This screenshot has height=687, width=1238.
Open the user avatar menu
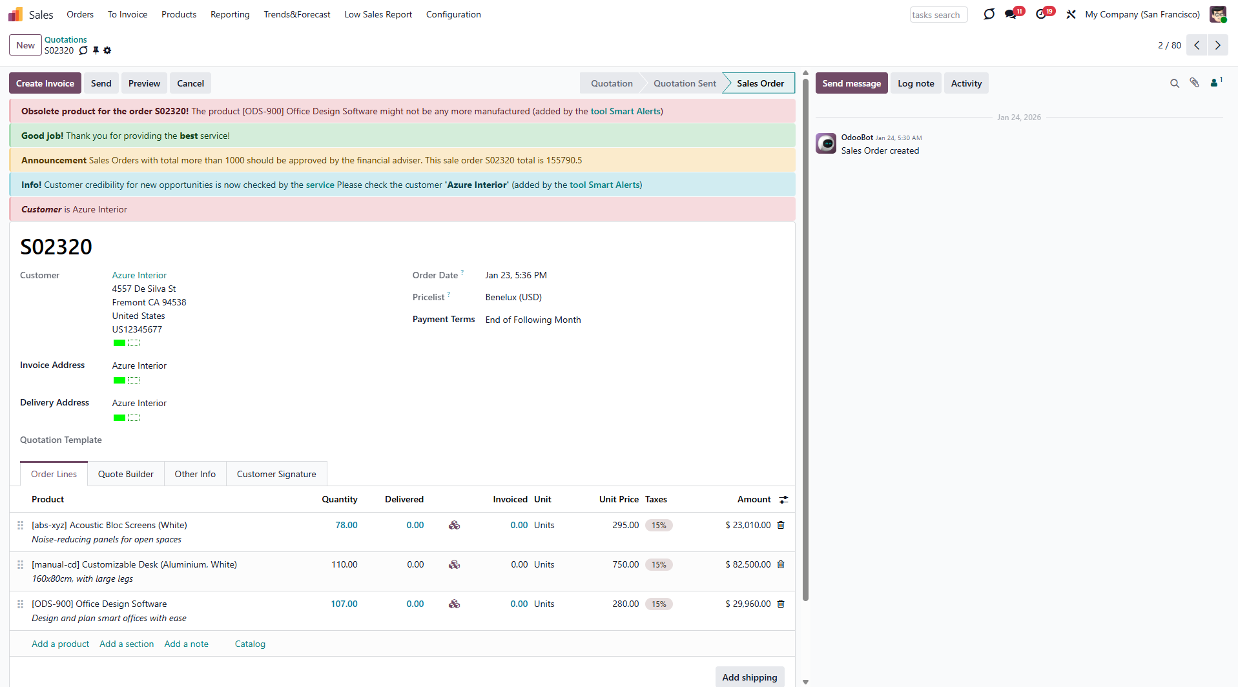coord(1217,14)
